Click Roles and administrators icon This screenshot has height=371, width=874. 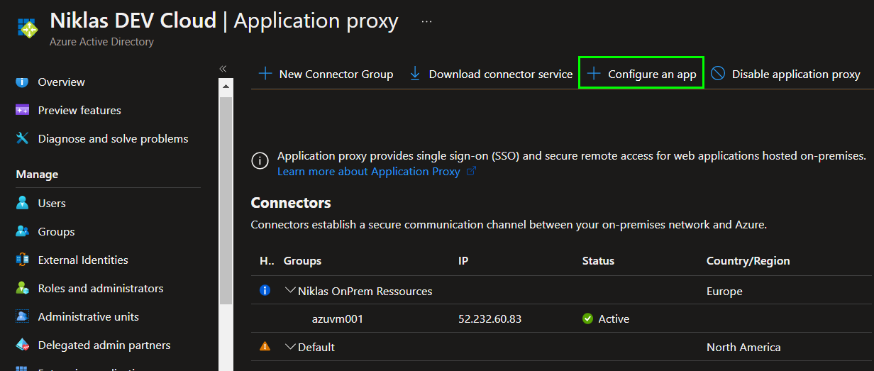(23, 289)
